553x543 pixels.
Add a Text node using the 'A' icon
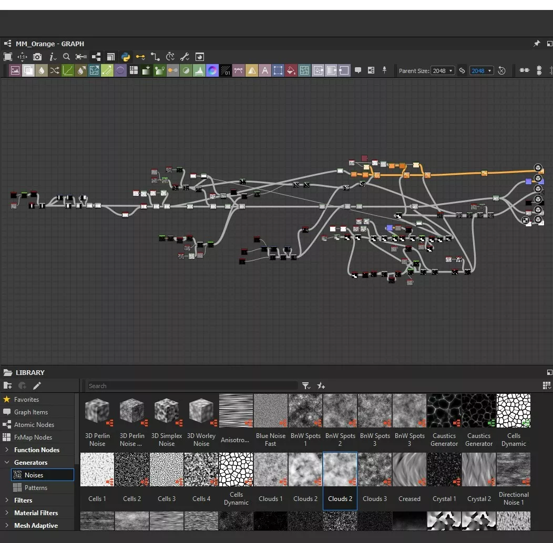pyautogui.click(x=265, y=70)
